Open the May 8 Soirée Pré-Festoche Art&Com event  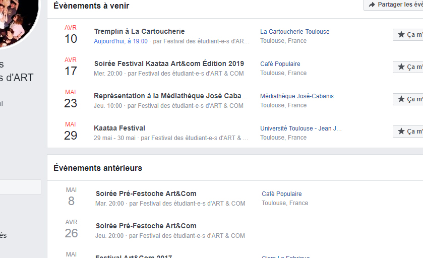(146, 193)
